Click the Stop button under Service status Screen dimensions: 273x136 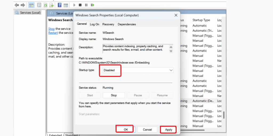tap(114, 95)
